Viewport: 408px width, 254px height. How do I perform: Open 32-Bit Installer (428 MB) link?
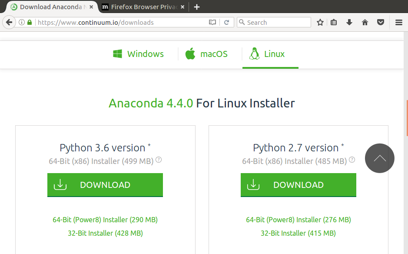tap(106, 233)
